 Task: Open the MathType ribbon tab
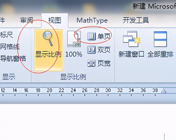click(x=92, y=20)
